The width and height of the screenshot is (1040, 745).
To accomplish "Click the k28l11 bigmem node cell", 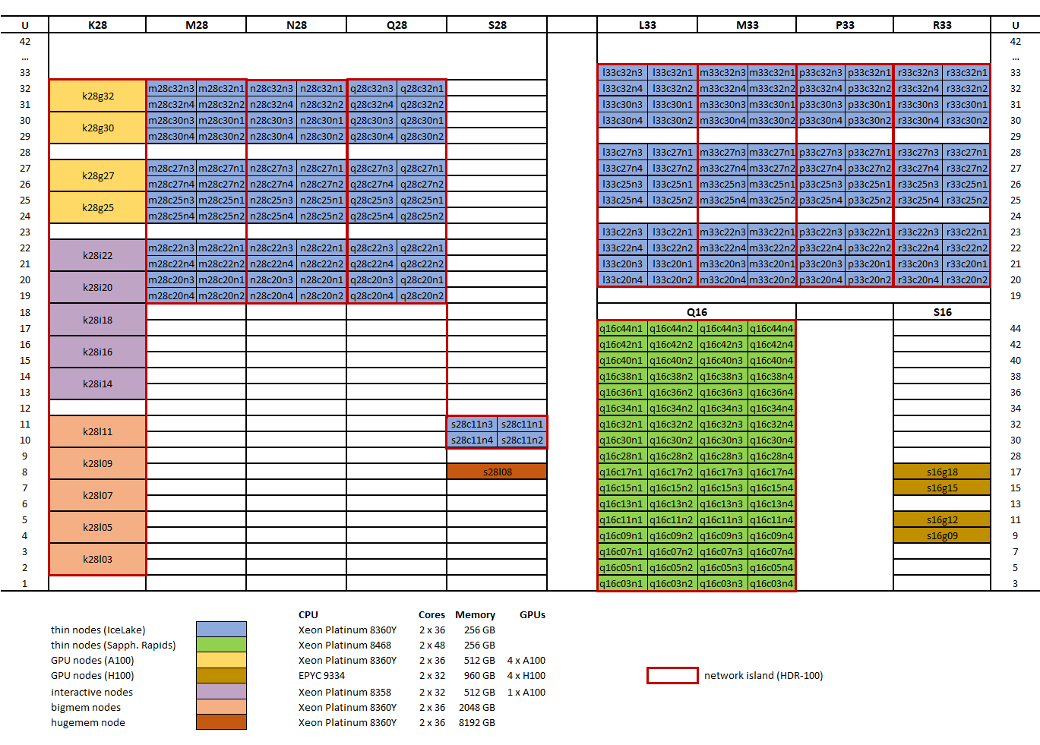I will click(98, 431).
